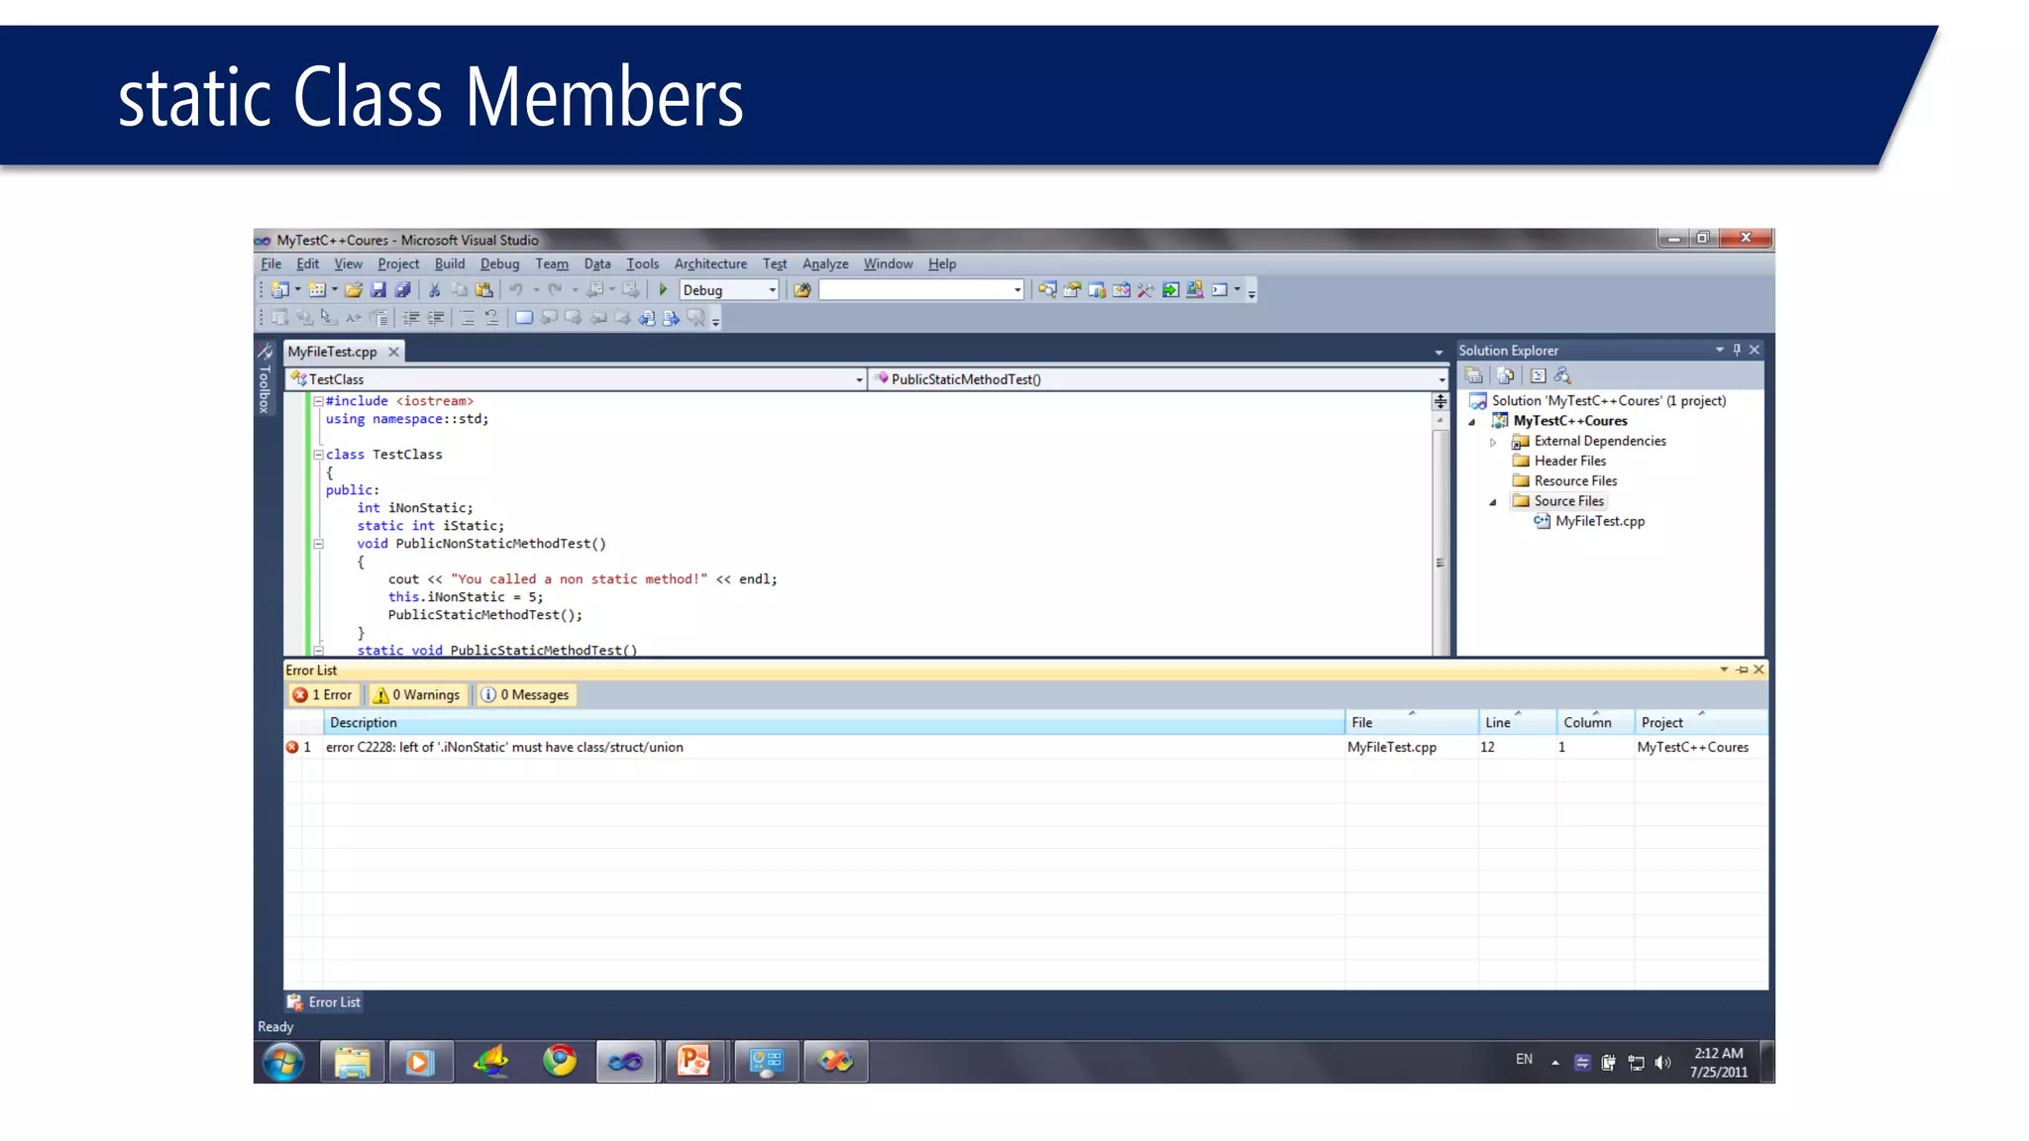The width and height of the screenshot is (2029, 1141).
Task: Click the Paste clipboard icon
Action: point(484,290)
